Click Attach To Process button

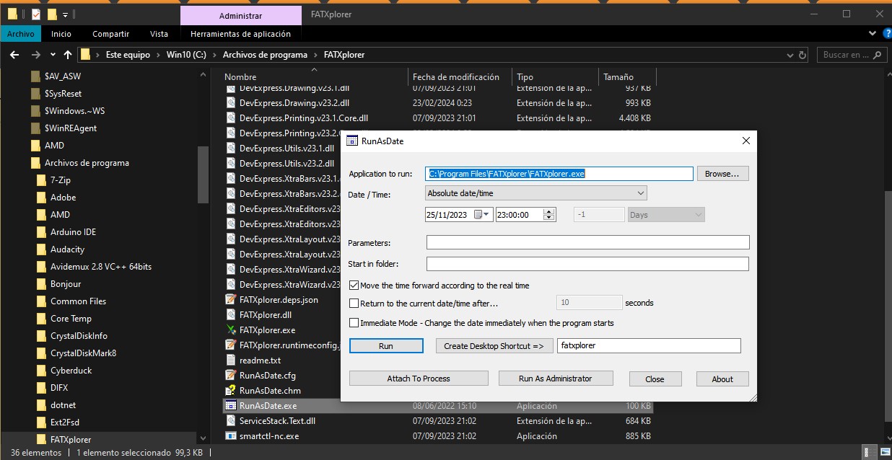419,379
